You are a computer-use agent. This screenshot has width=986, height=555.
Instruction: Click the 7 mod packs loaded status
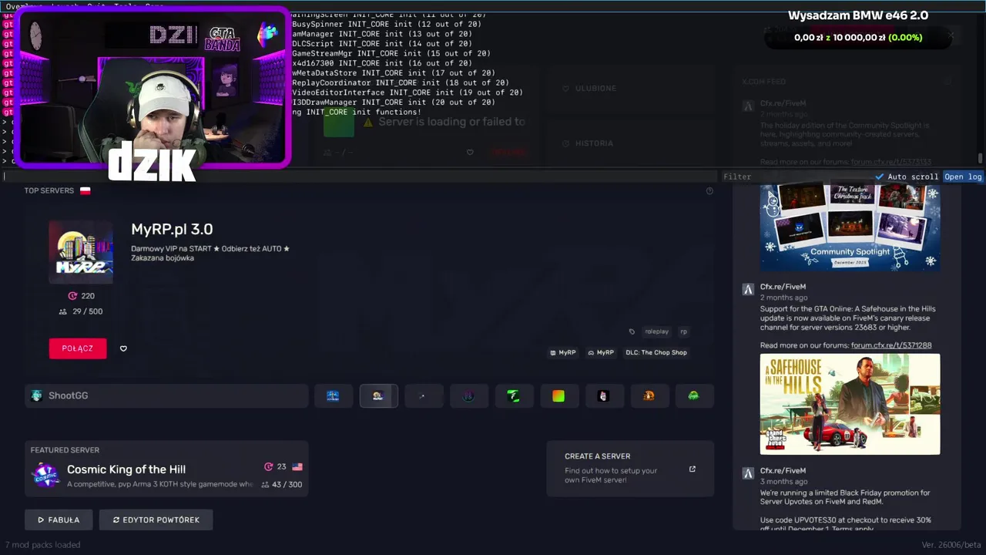(42, 544)
